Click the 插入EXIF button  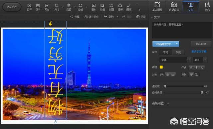(x=201, y=44)
